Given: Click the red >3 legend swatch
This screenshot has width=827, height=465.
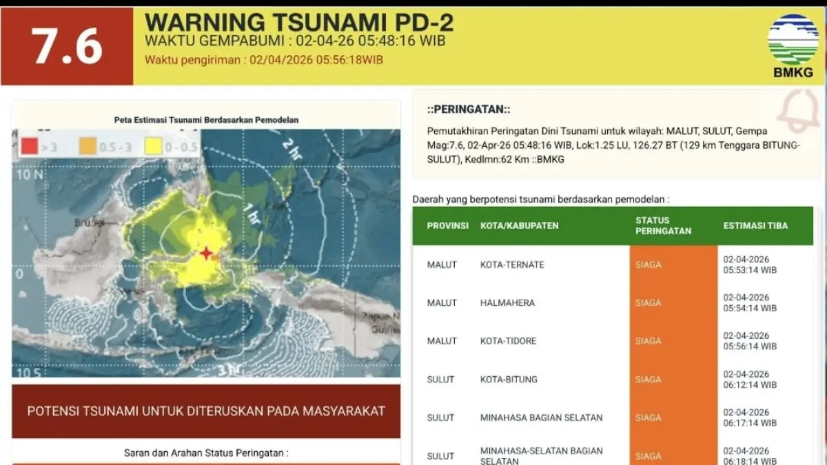Looking at the screenshot, I should point(28,146).
